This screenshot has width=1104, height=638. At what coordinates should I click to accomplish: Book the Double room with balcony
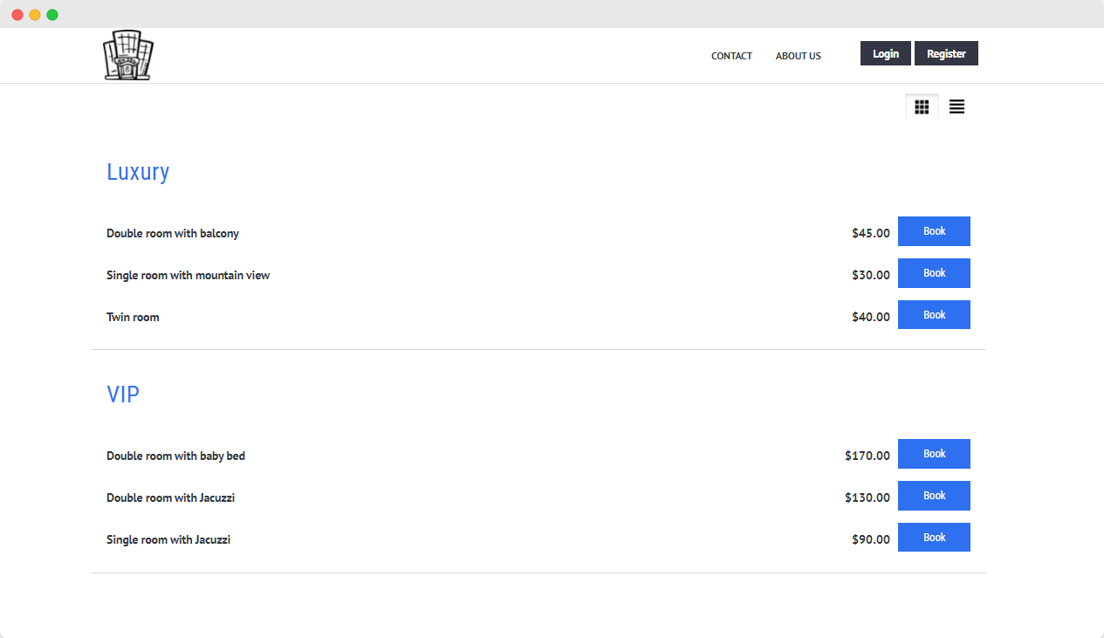coord(934,231)
